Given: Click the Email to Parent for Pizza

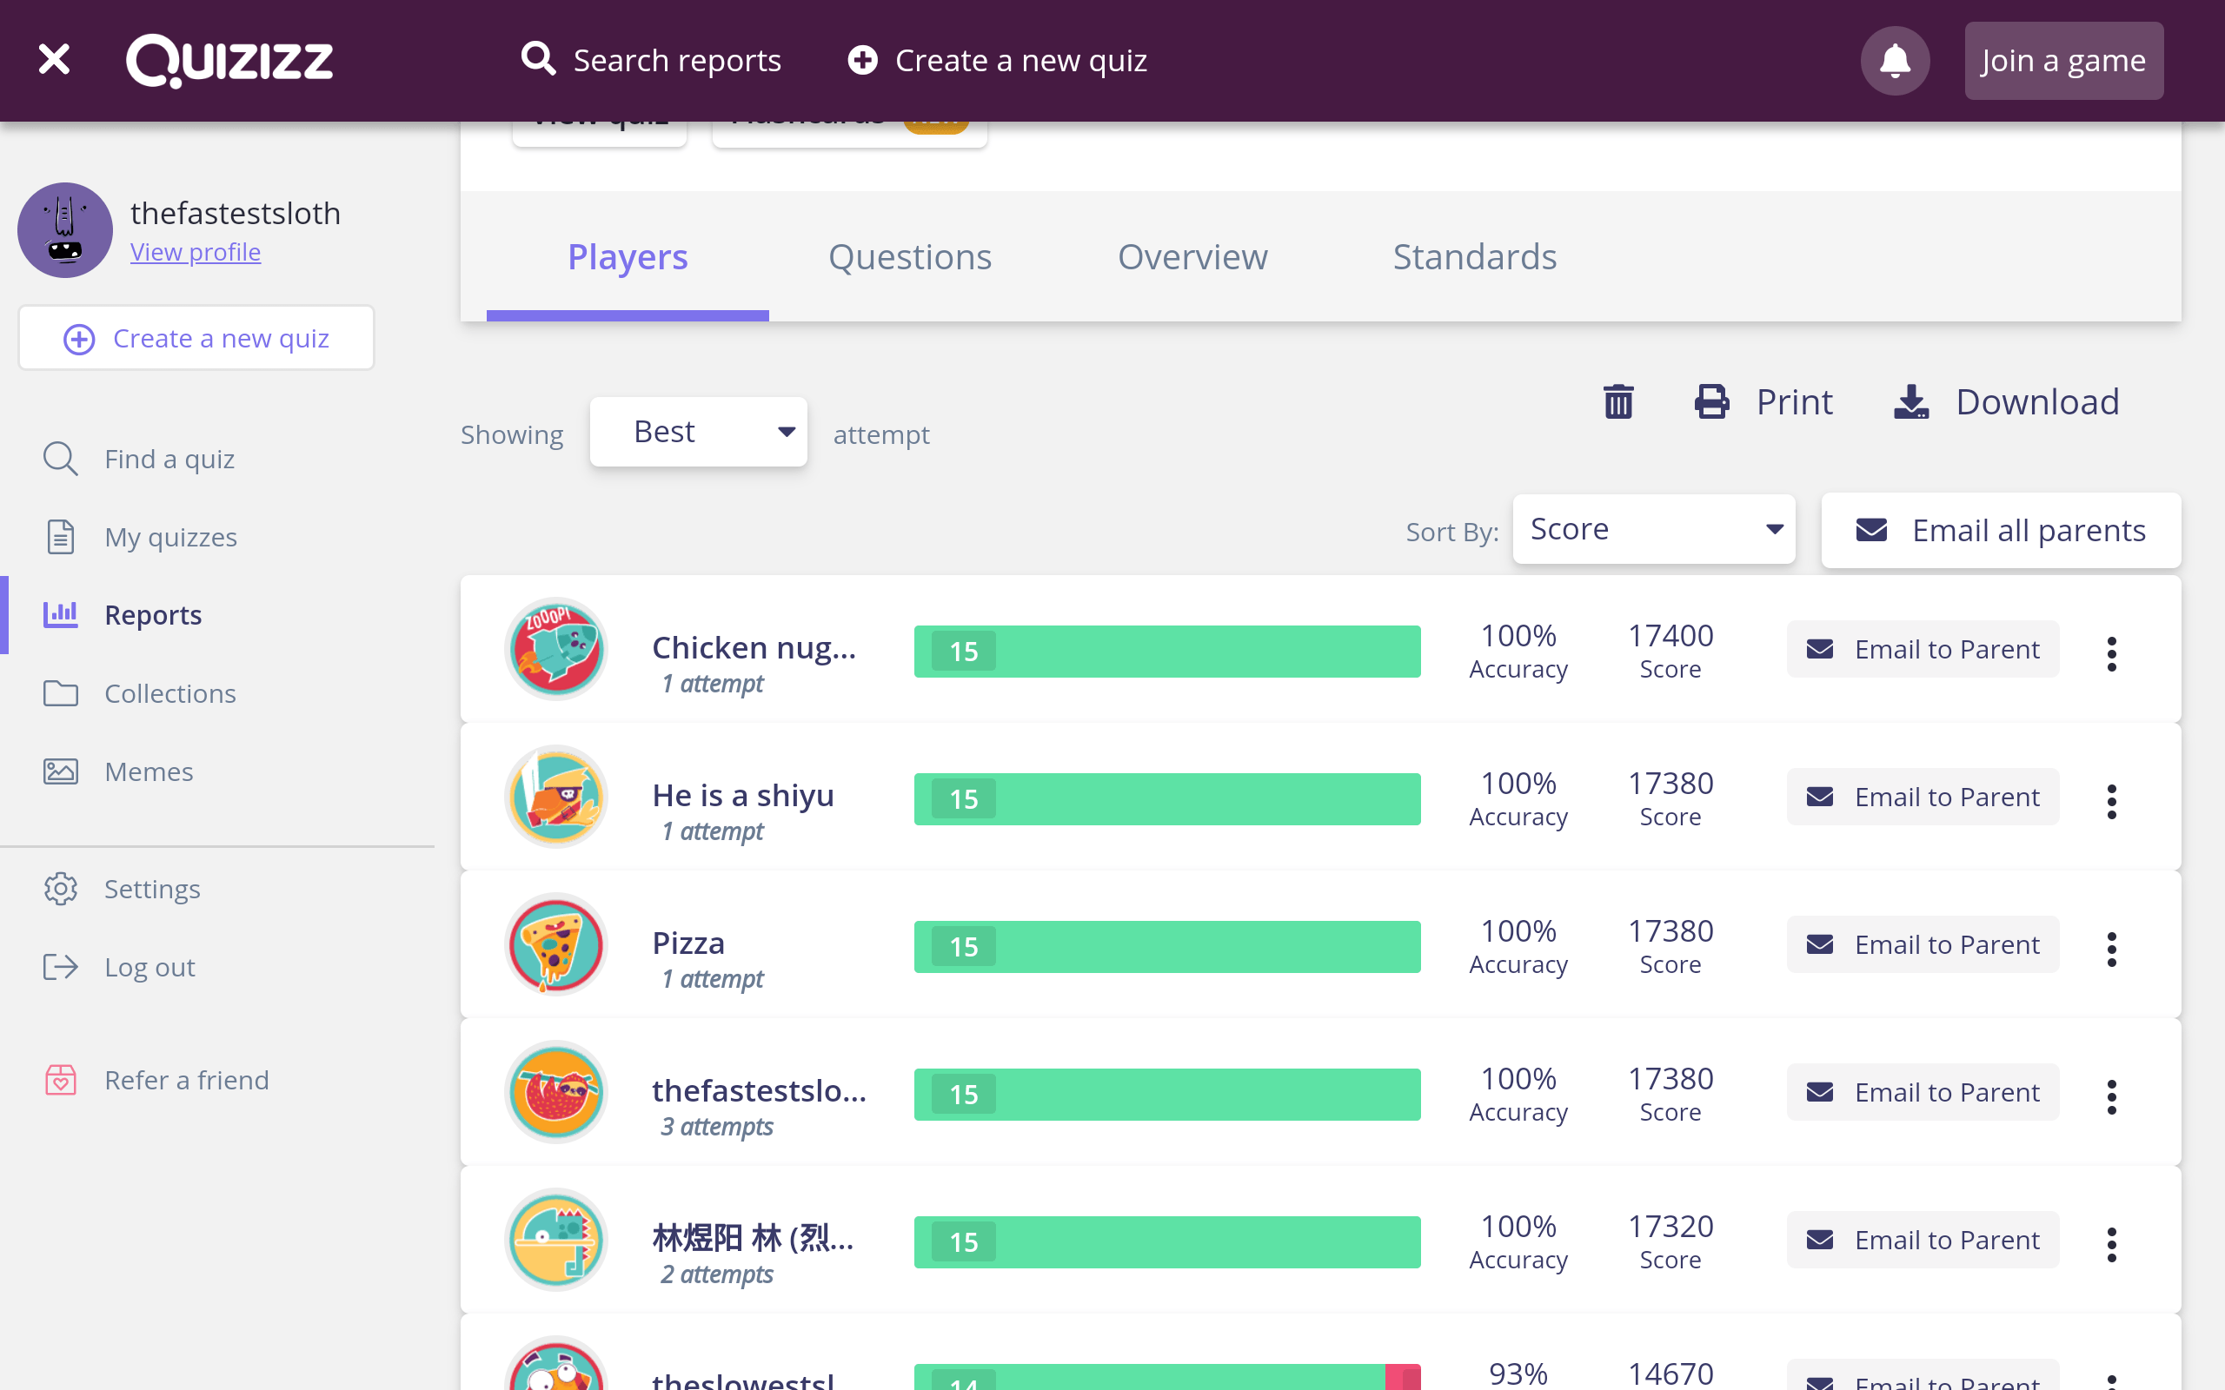Looking at the screenshot, I should (x=1923, y=943).
